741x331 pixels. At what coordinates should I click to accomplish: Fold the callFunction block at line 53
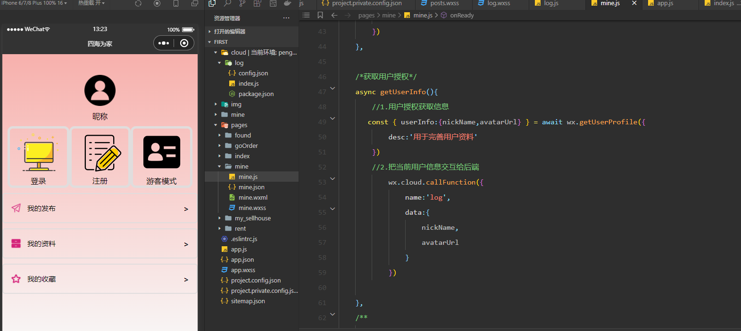pos(333,179)
